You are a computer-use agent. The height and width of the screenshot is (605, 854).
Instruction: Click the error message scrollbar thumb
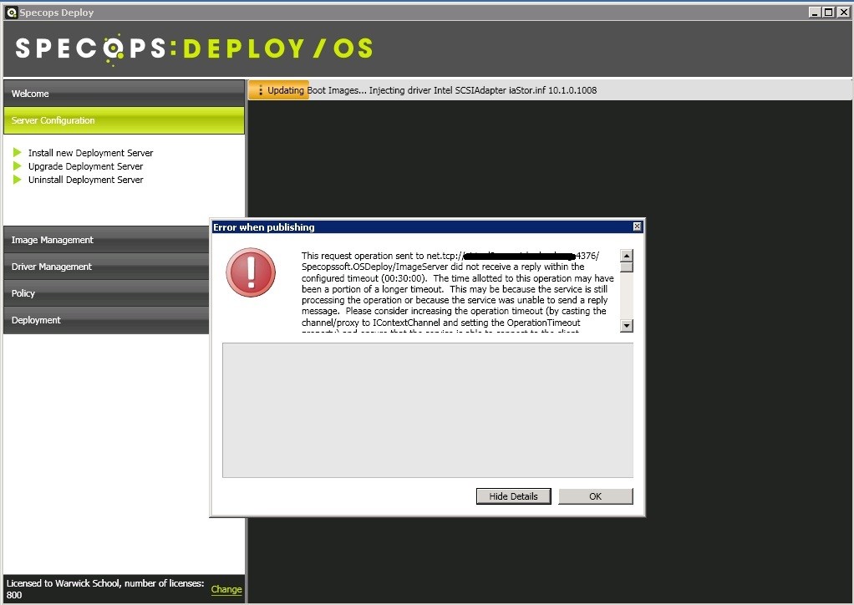tap(627, 267)
